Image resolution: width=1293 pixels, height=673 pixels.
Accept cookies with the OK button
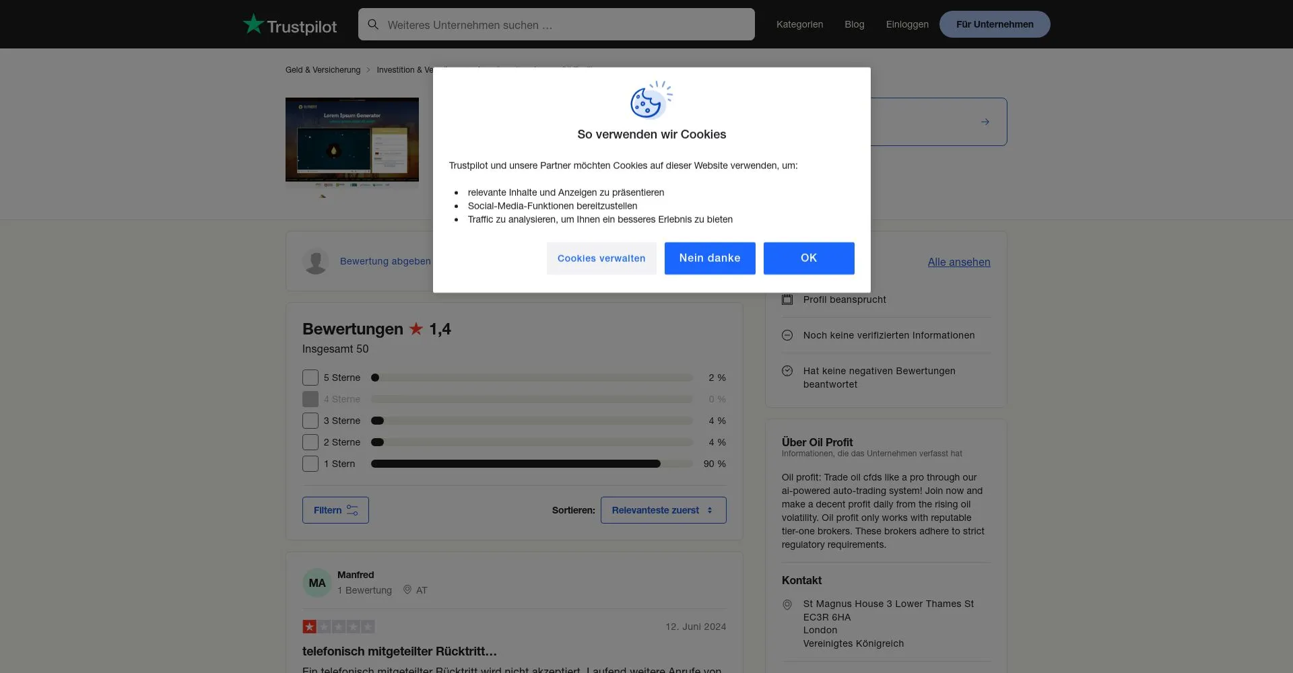click(809, 258)
